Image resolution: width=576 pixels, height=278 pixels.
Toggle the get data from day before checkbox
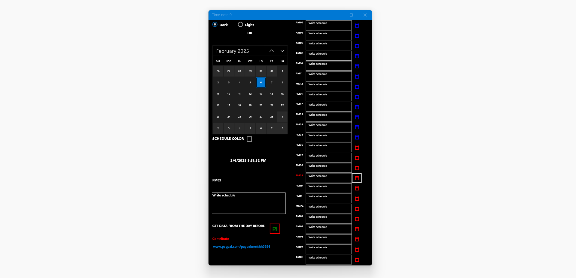tap(275, 229)
